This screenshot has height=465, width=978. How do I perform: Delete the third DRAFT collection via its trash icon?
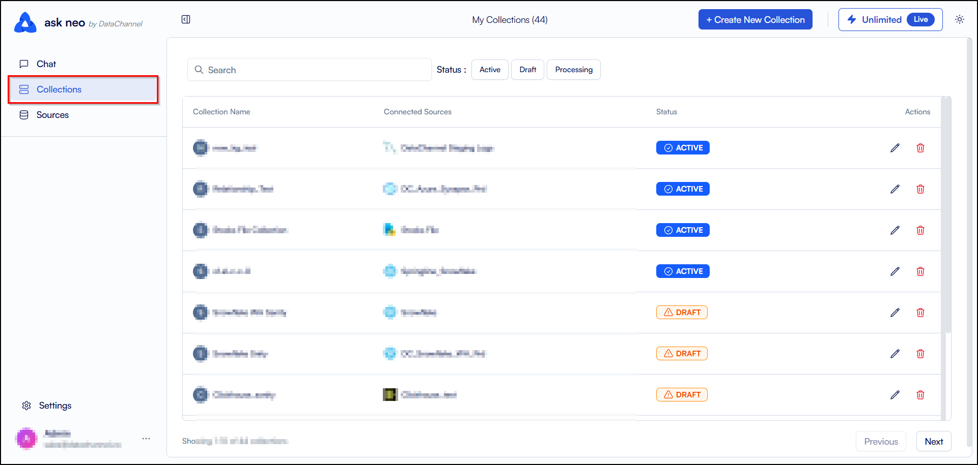(x=920, y=395)
